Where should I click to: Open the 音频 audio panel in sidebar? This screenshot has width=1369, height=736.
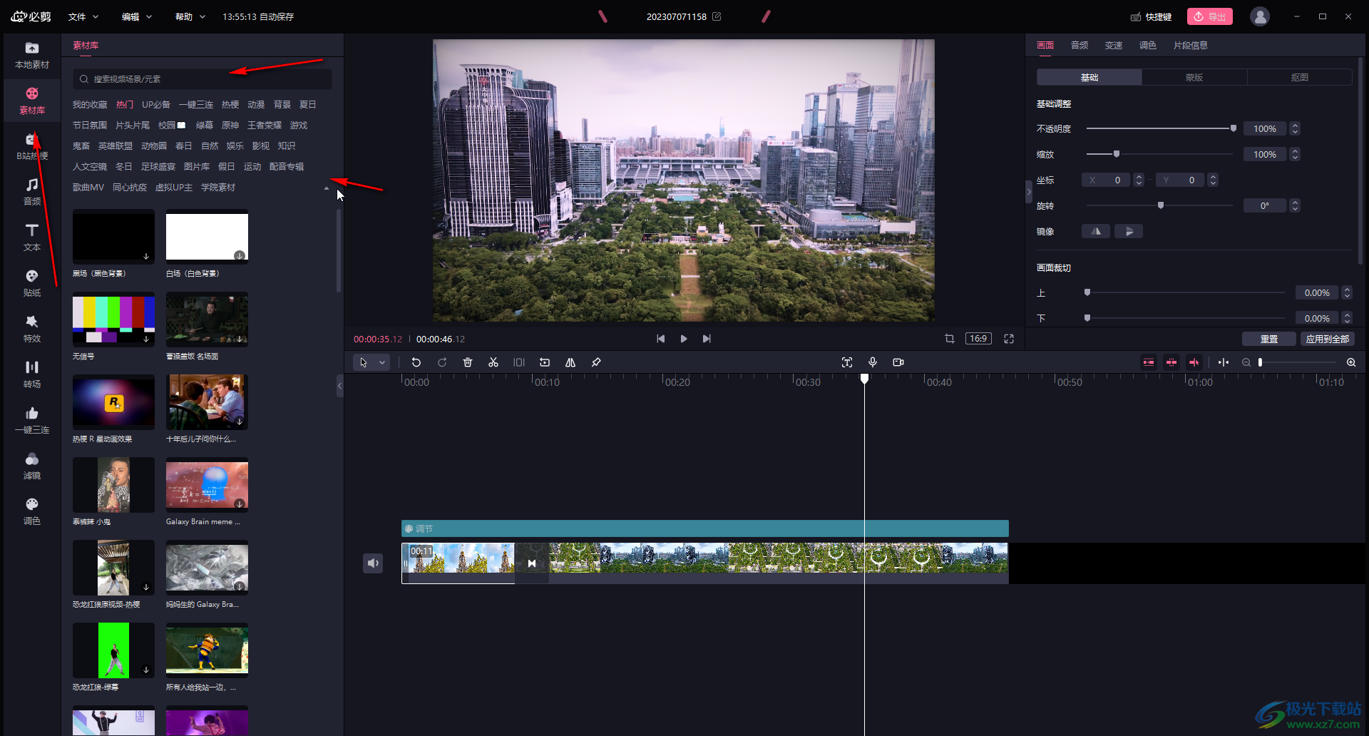(32, 192)
